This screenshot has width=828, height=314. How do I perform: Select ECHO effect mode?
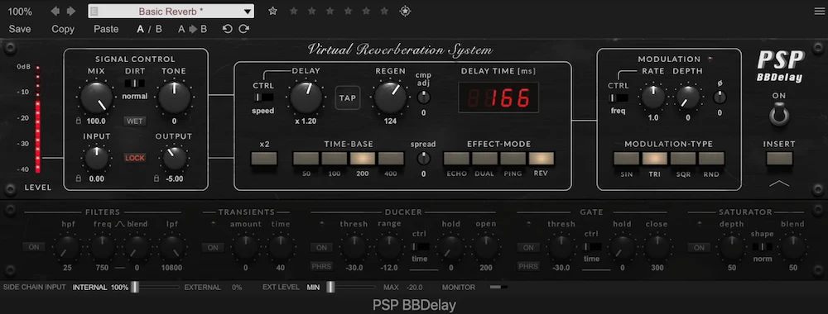(457, 159)
